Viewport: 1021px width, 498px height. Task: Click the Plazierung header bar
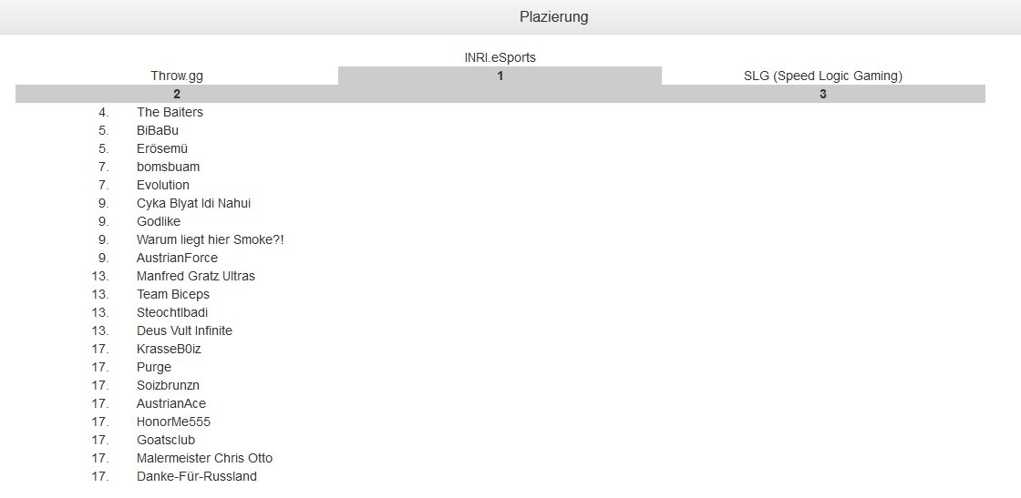pyautogui.click(x=553, y=17)
